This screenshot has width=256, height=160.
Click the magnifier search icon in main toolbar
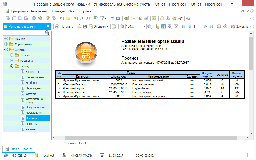pyautogui.click(x=34, y=18)
